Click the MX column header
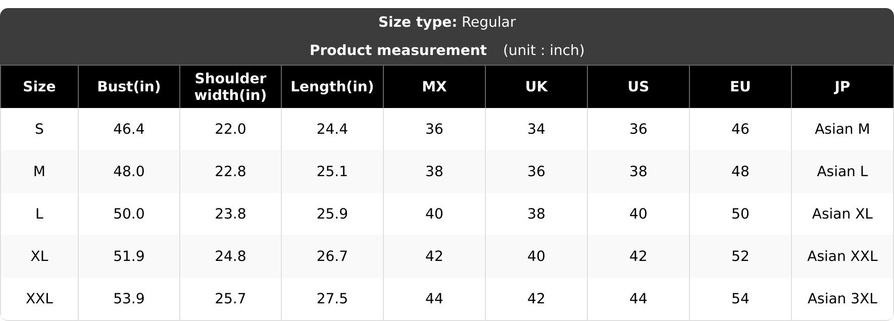The height and width of the screenshot is (321, 894). click(434, 87)
